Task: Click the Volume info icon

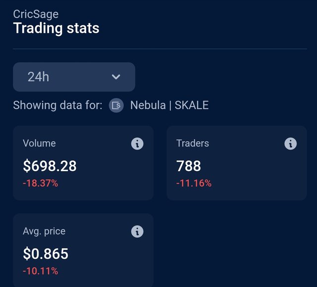Action: pos(137,144)
